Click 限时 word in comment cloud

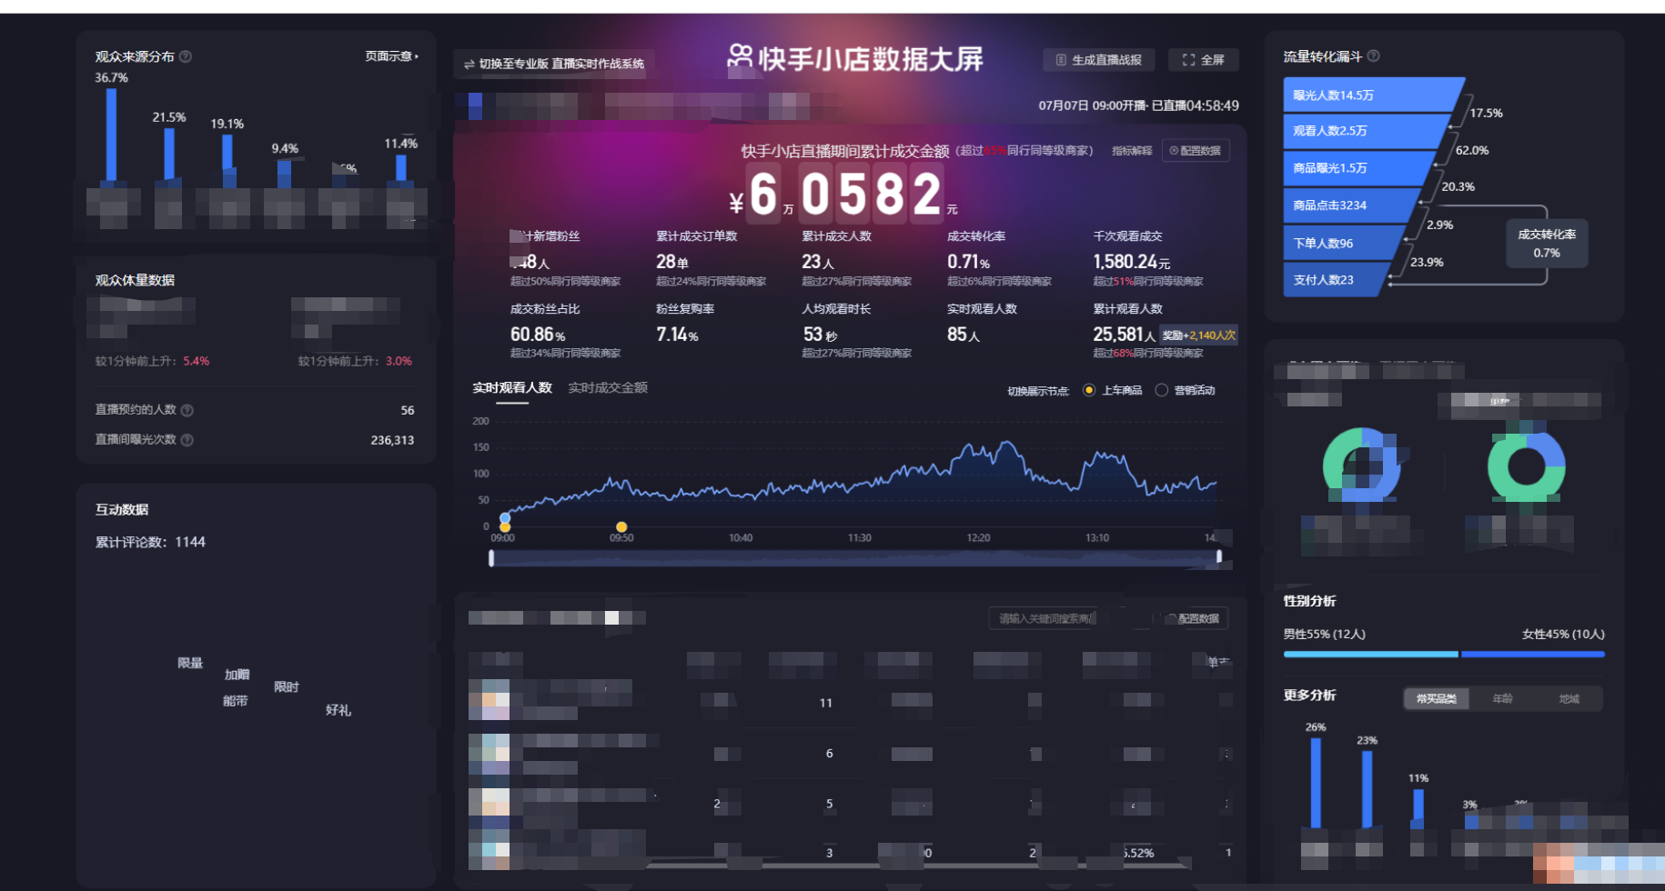tap(287, 687)
